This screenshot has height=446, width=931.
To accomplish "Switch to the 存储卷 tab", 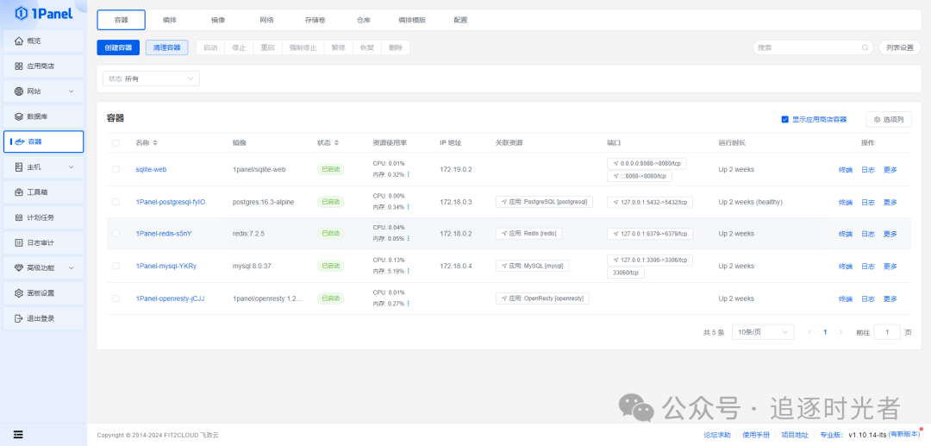I will point(315,20).
